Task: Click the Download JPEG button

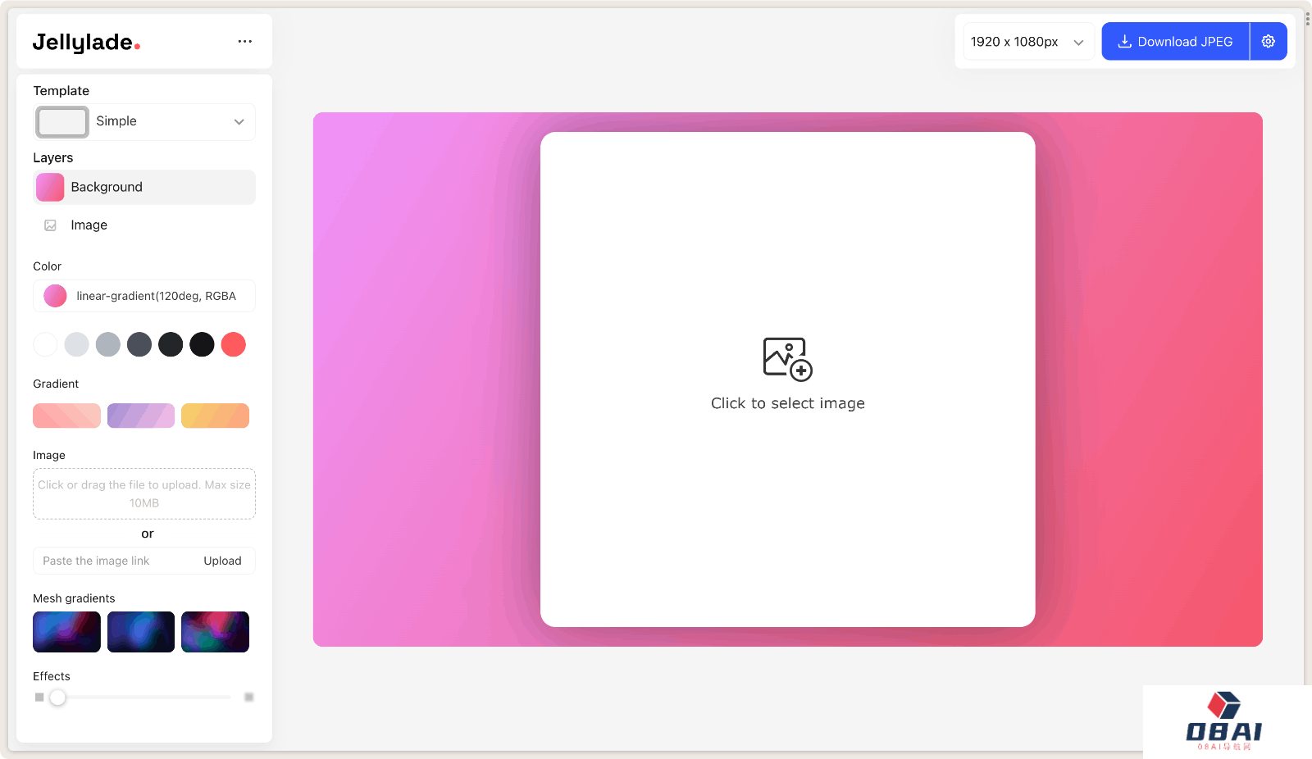Action: click(x=1174, y=41)
